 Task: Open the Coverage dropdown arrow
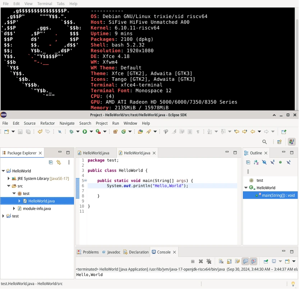(105, 132)
